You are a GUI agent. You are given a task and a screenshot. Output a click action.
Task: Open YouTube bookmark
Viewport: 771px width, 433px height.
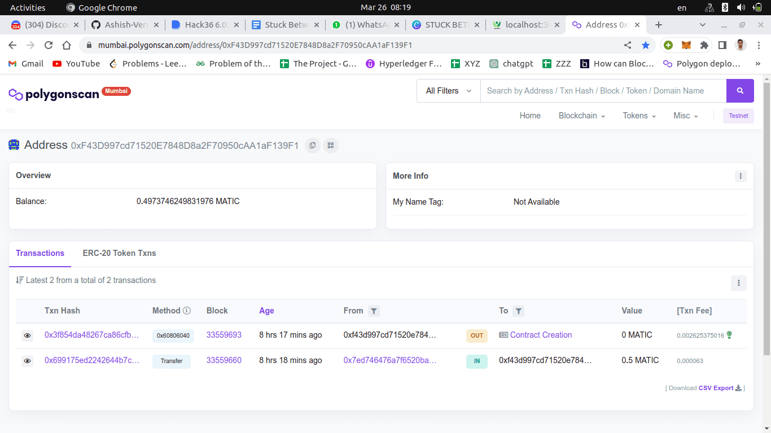pyautogui.click(x=76, y=64)
